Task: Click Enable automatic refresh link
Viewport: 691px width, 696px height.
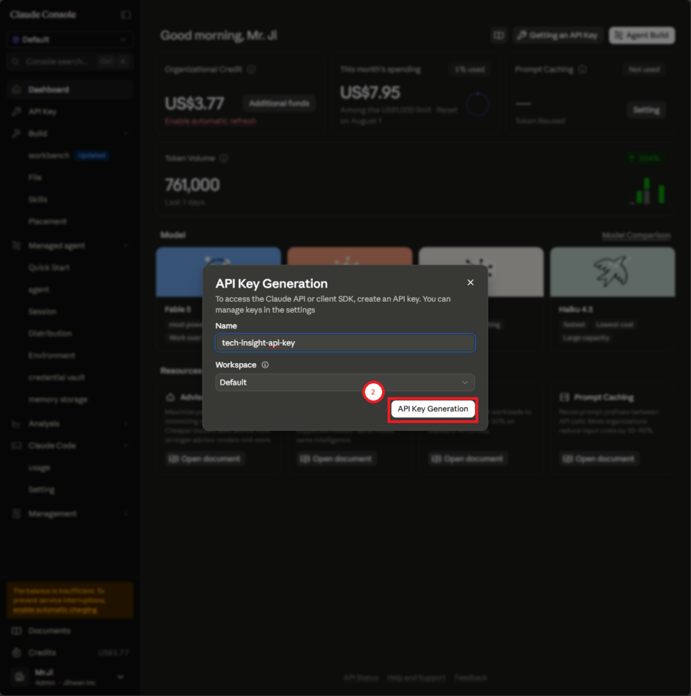Action: pyautogui.click(x=210, y=121)
